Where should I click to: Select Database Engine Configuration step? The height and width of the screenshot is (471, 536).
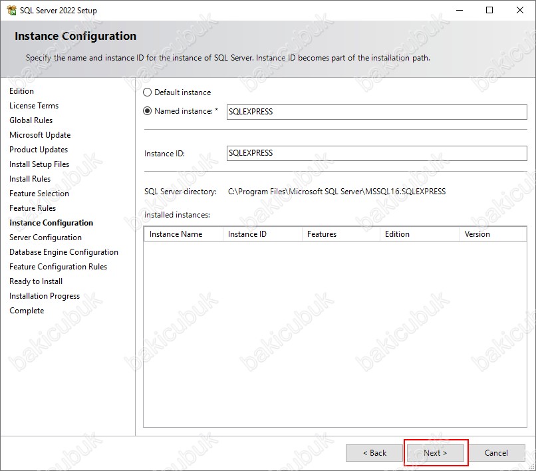pyautogui.click(x=64, y=252)
